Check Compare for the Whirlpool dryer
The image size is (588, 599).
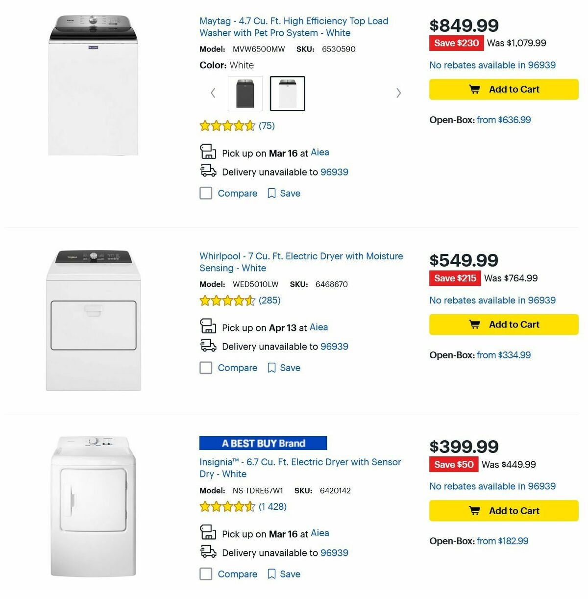205,368
